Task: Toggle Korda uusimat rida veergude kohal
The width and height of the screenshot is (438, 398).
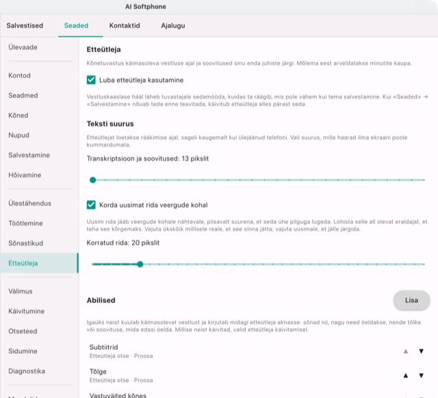Action: [x=91, y=205]
